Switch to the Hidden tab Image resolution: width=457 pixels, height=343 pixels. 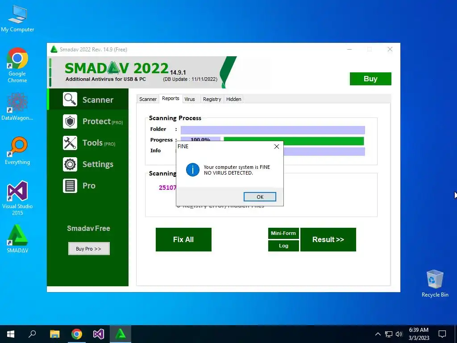pyautogui.click(x=234, y=99)
